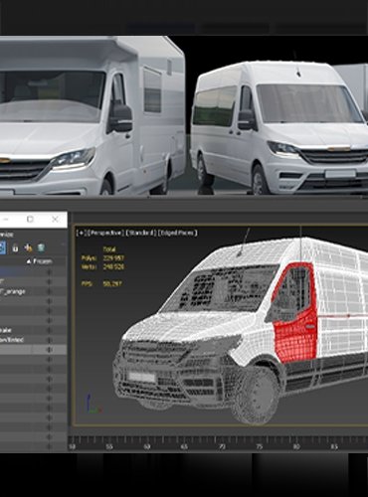Image resolution: width=368 pixels, height=497 pixels.
Task: Click the orange icon beside the lock
Action: coord(29,248)
